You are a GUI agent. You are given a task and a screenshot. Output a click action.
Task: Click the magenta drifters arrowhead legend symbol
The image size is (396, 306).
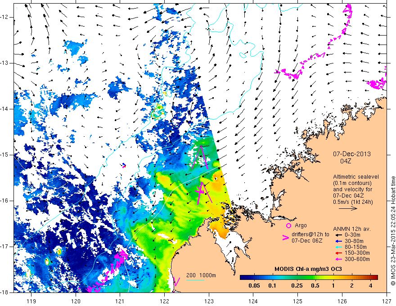pyautogui.click(x=285, y=238)
